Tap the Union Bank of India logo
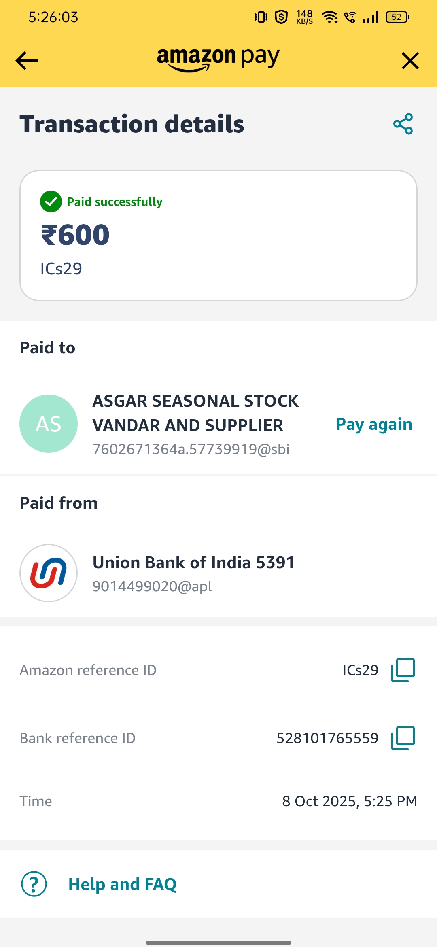The width and height of the screenshot is (437, 947). click(x=49, y=573)
